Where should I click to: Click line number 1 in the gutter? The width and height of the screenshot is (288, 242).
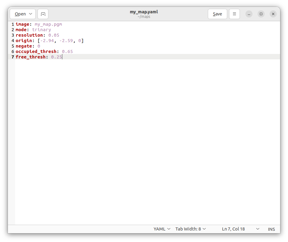[13, 24]
